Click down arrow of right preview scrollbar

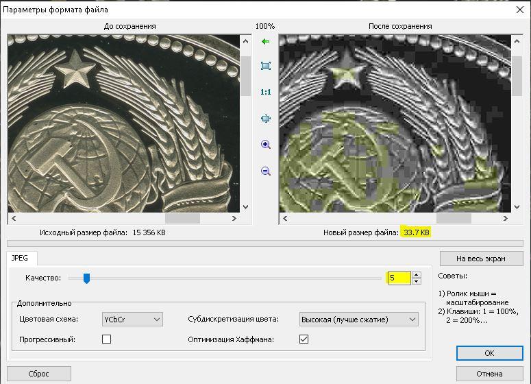click(x=517, y=207)
